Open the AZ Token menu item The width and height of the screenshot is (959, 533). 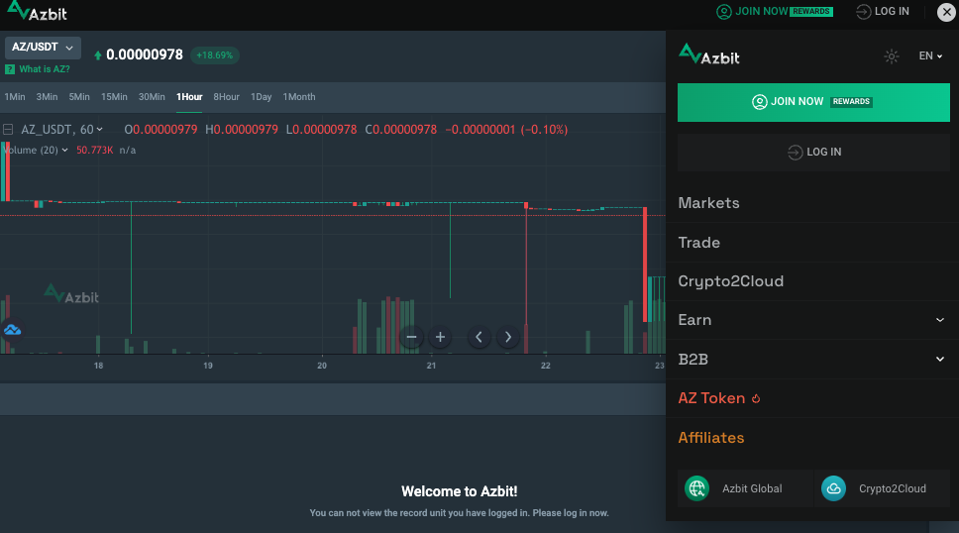pos(711,398)
